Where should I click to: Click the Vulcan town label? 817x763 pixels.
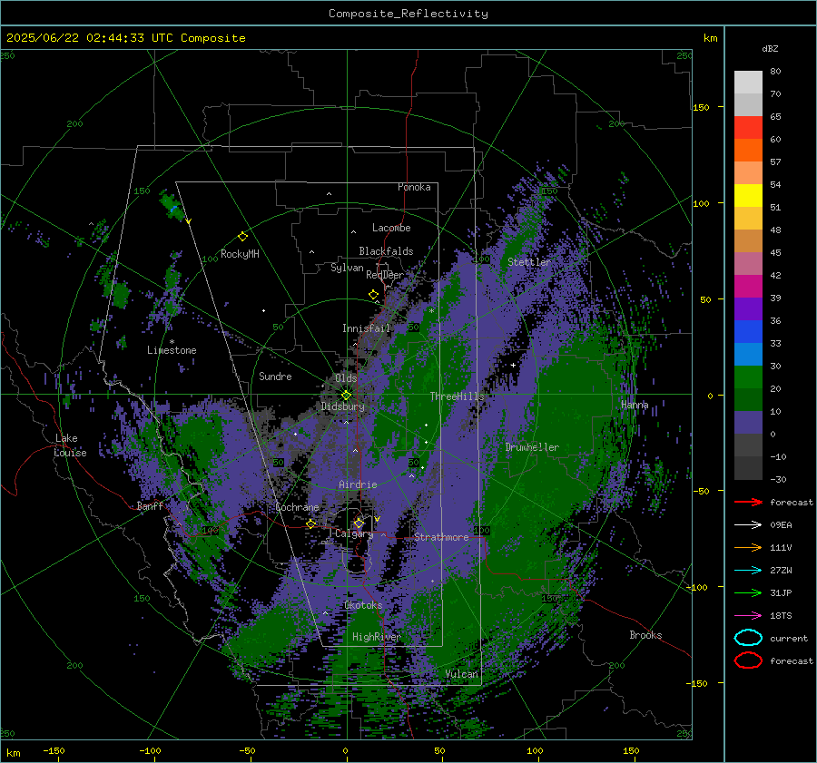coord(461,674)
